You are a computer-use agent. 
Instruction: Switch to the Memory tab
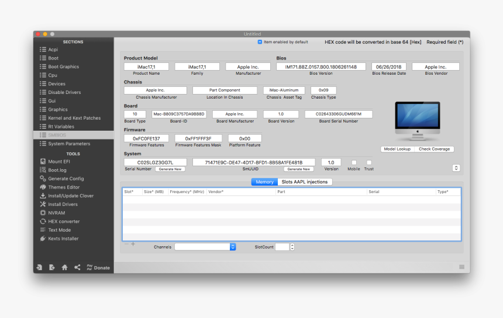click(264, 181)
